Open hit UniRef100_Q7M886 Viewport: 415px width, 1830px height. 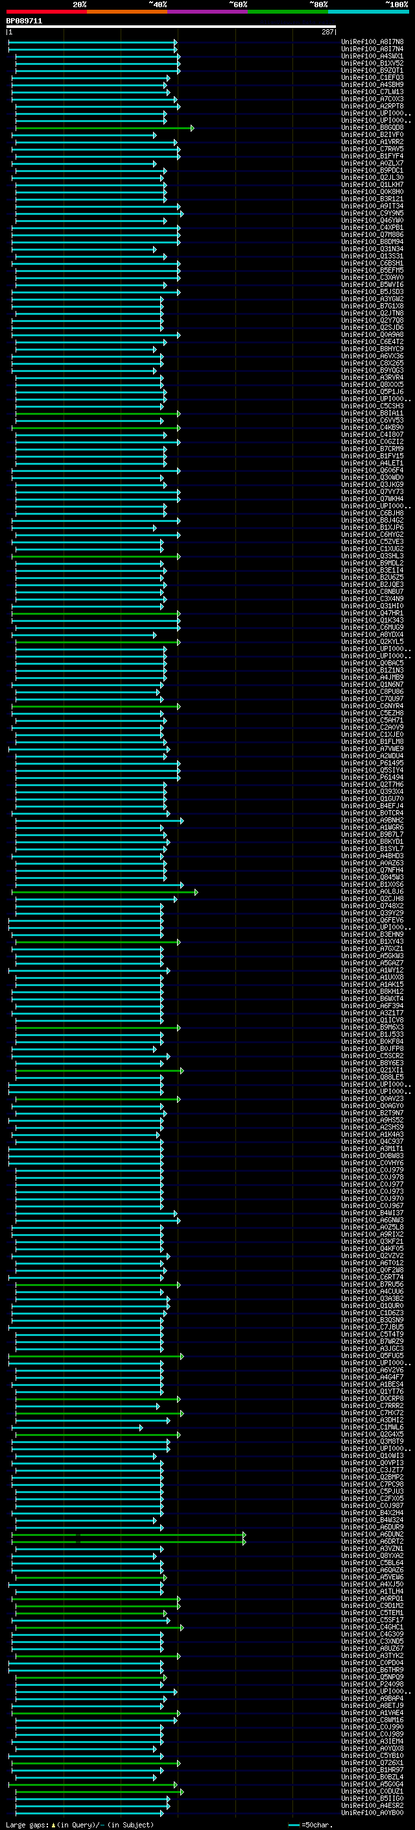click(x=372, y=235)
